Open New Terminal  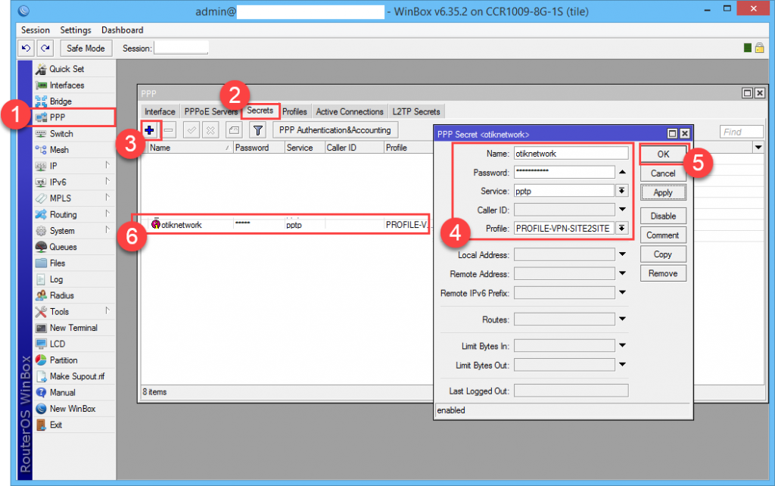[x=74, y=328]
